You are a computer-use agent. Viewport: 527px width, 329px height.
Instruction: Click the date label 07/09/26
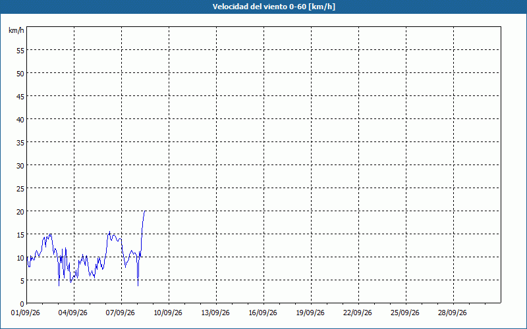click(121, 313)
